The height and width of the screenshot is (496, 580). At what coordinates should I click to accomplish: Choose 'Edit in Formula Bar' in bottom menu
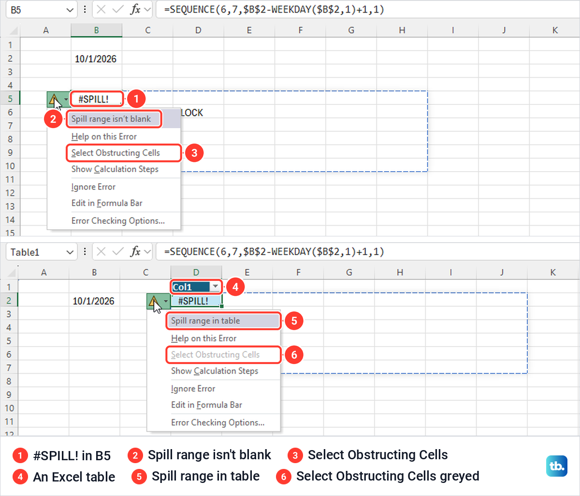pyautogui.click(x=213, y=405)
